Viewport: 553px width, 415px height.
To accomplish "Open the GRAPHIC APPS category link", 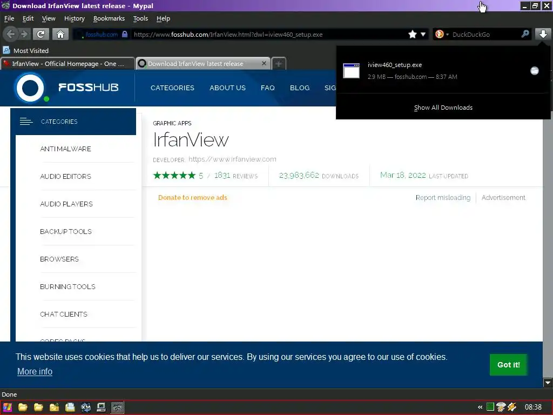I will click(172, 123).
